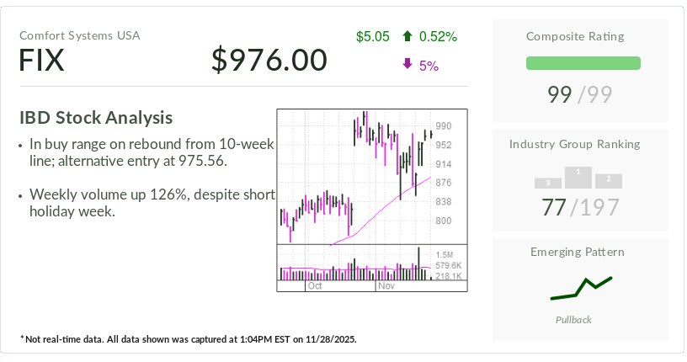Click the industry group podium icon

pyautogui.click(x=578, y=177)
